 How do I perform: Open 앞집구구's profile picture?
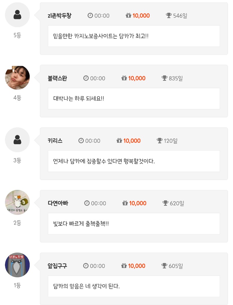coord(17,265)
